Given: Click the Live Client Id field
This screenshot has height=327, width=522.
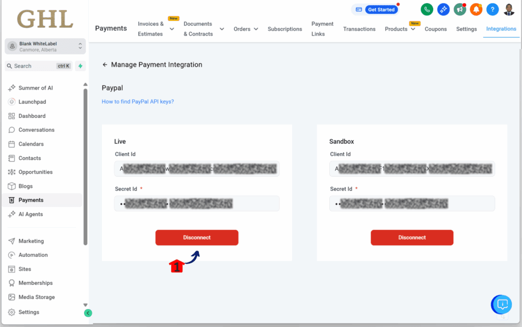Looking at the screenshot, I should point(197,169).
